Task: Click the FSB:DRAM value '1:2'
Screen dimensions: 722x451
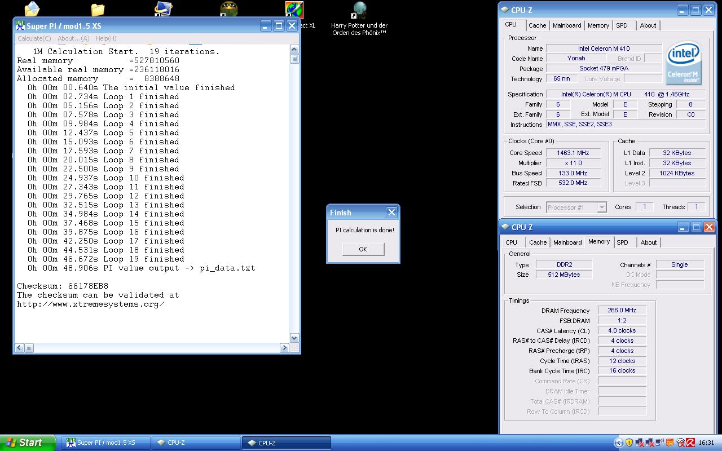Action: [622, 321]
